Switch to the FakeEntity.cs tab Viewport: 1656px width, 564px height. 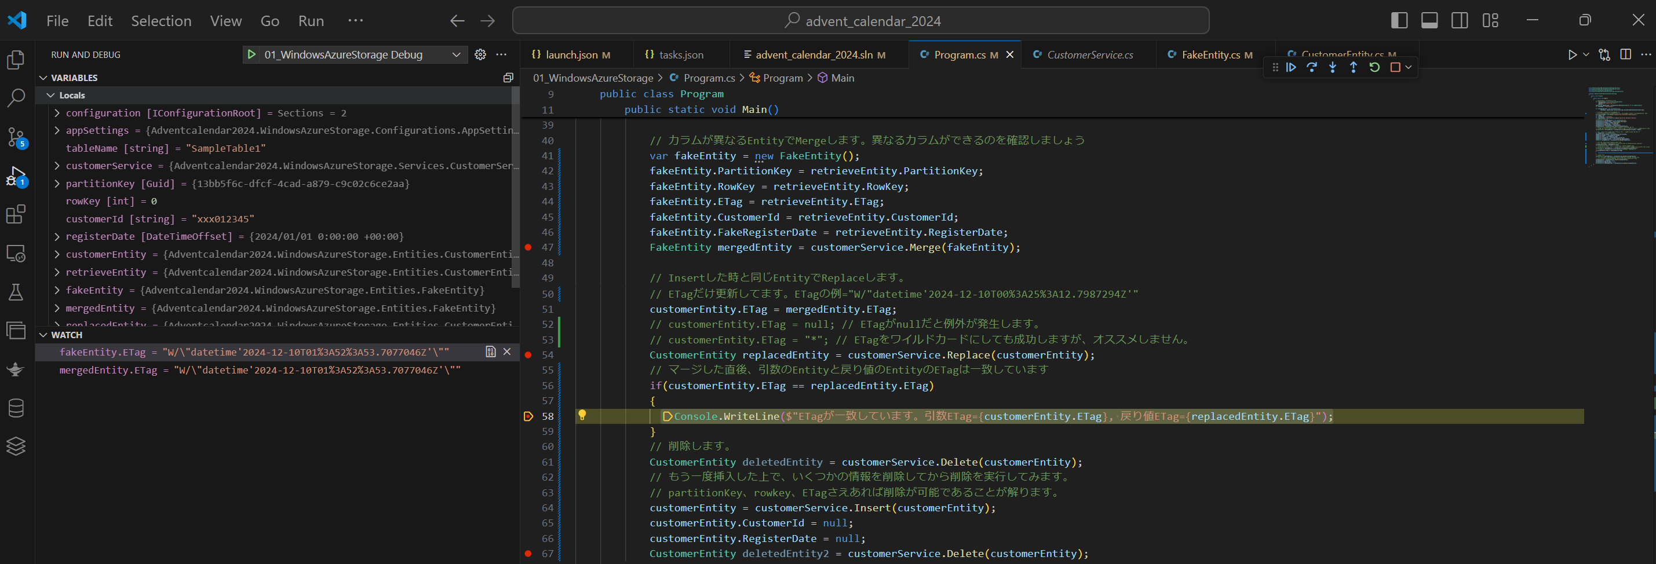[x=1210, y=54]
